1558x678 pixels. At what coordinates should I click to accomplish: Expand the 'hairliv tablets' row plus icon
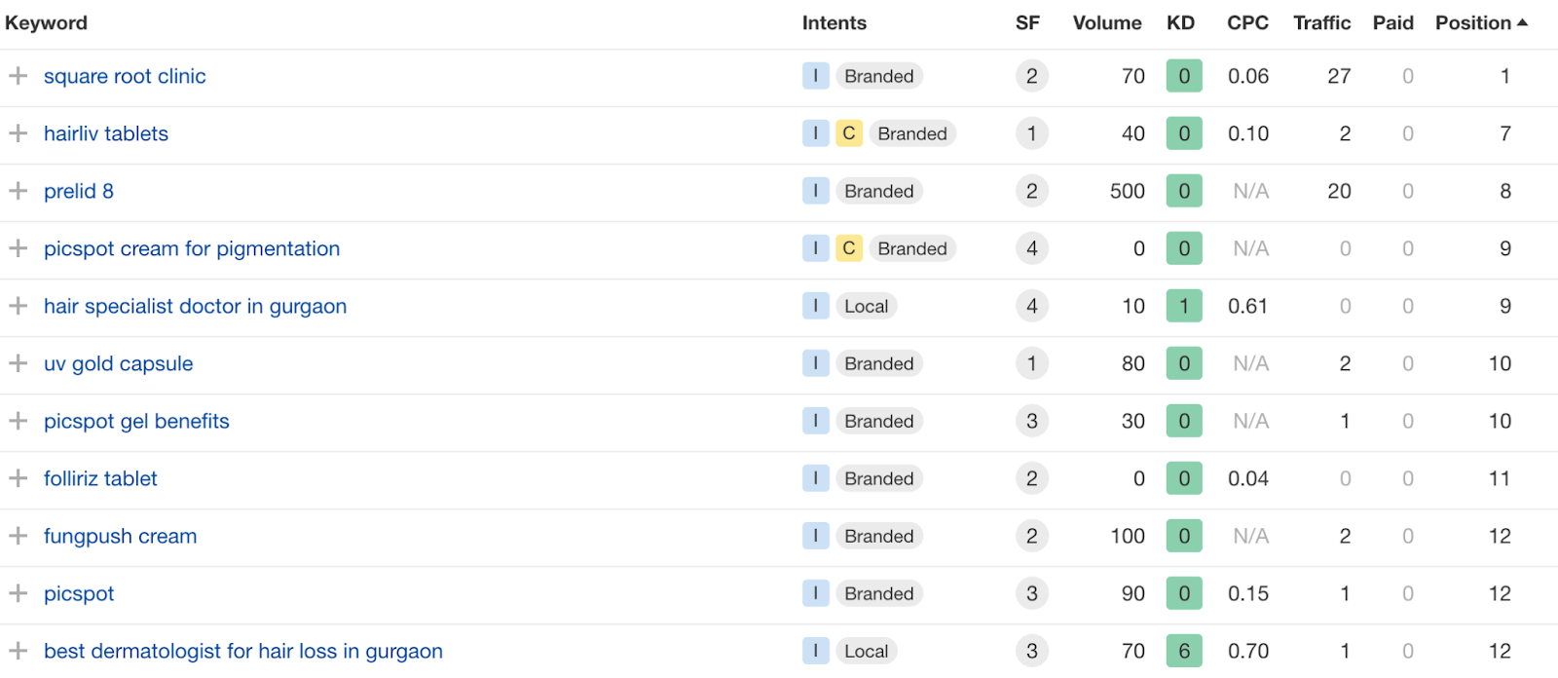pos(18,133)
